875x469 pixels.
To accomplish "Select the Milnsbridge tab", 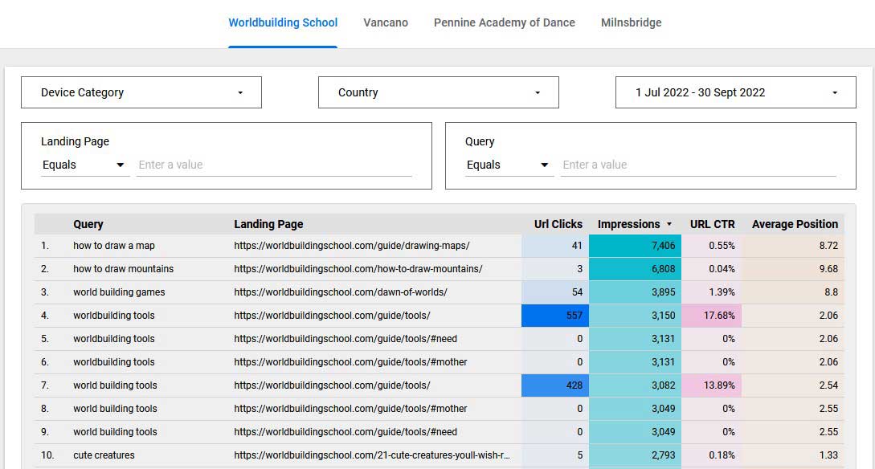I will 631,22.
